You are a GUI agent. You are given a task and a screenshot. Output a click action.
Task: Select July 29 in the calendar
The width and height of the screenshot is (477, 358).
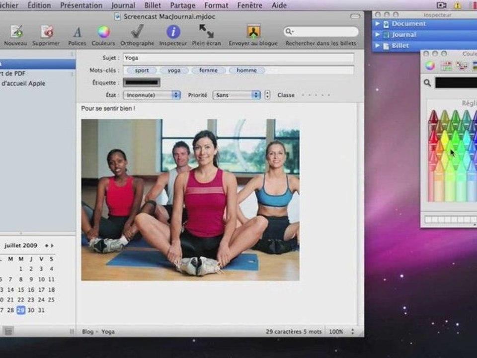[21, 310]
